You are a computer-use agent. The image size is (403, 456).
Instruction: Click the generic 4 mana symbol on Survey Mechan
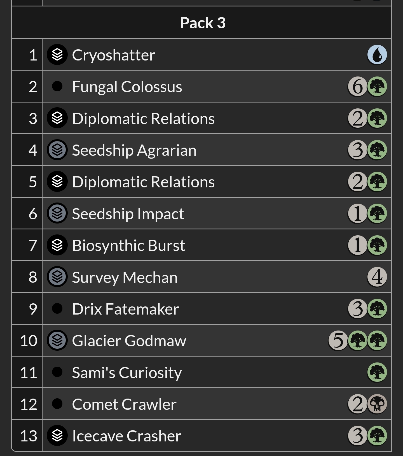377,277
